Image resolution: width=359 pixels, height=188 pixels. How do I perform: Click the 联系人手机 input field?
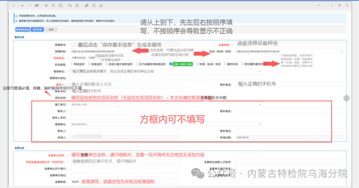[125, 118]
